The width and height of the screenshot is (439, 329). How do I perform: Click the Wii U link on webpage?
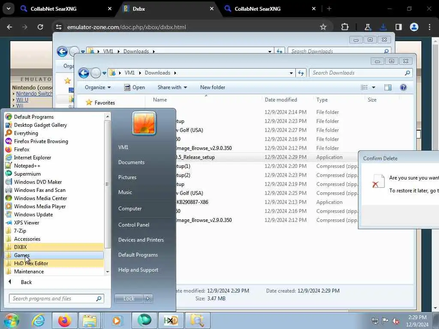pos(22,100)
